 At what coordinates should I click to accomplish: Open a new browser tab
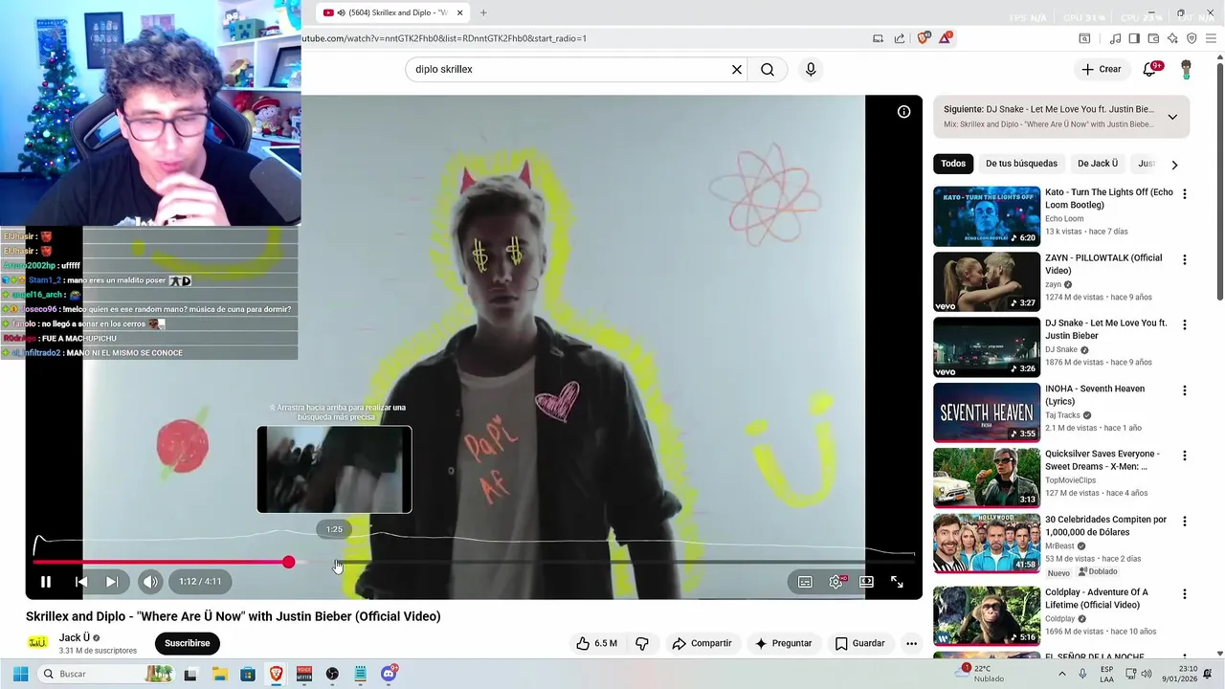click(483, 12)
